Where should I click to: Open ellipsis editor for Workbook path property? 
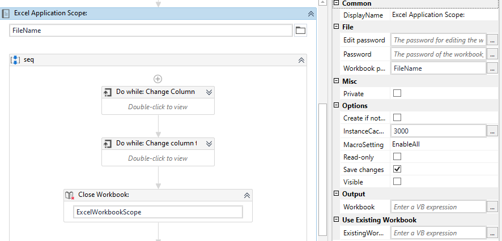[492, 68]
